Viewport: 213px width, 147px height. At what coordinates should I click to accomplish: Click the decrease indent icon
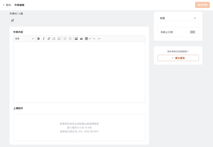[x=65, y=39]
